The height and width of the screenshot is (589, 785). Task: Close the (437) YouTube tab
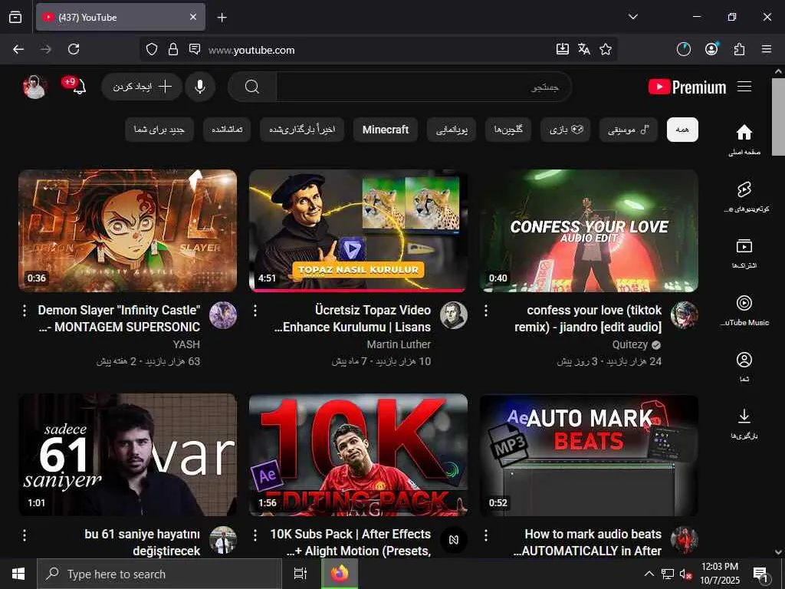[193, 17]
